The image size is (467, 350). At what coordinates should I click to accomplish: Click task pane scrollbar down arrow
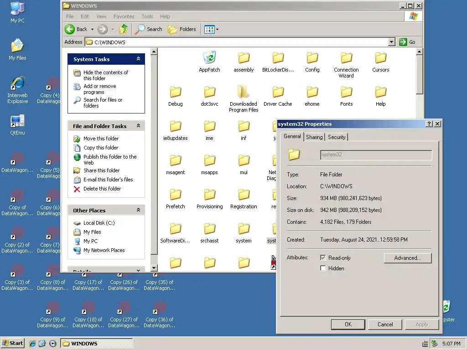point(154,268)
